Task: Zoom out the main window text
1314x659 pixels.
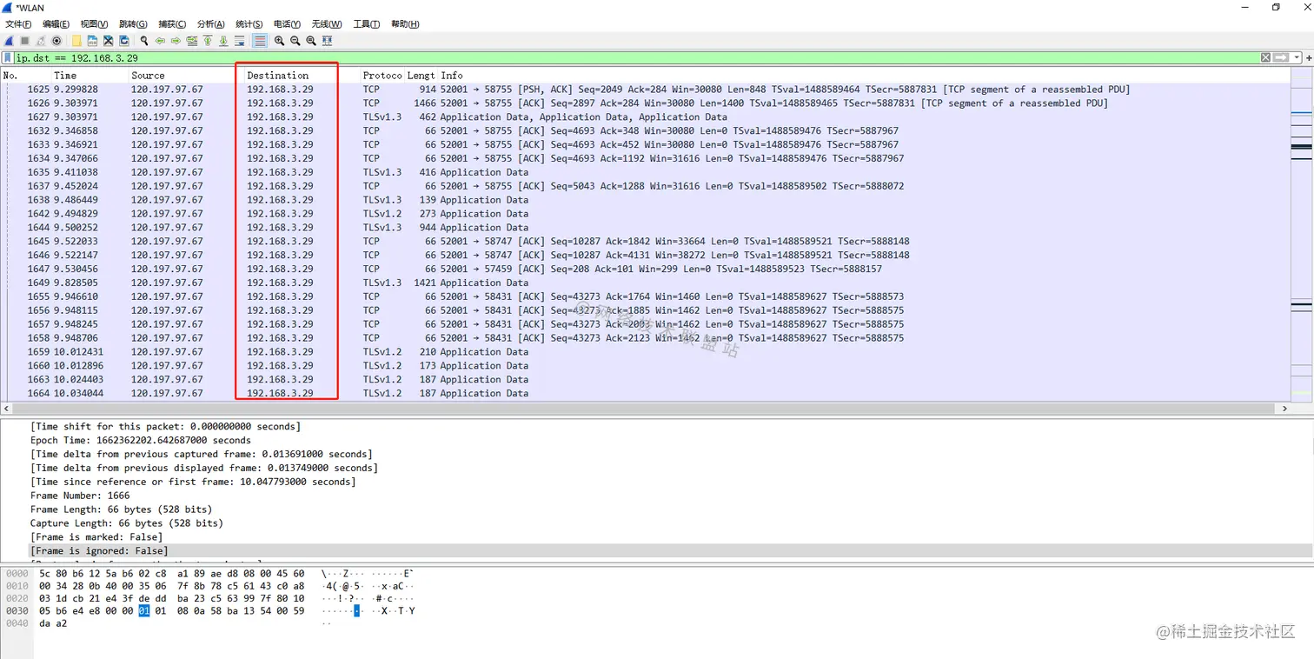Action: [x=295, y=41]
